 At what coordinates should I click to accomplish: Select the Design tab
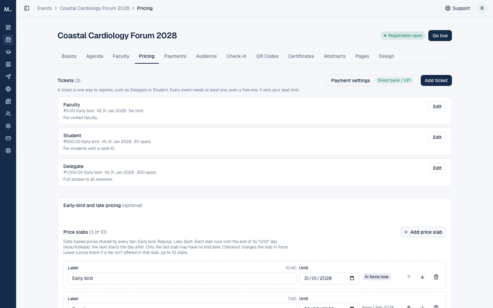coord(387,56)
